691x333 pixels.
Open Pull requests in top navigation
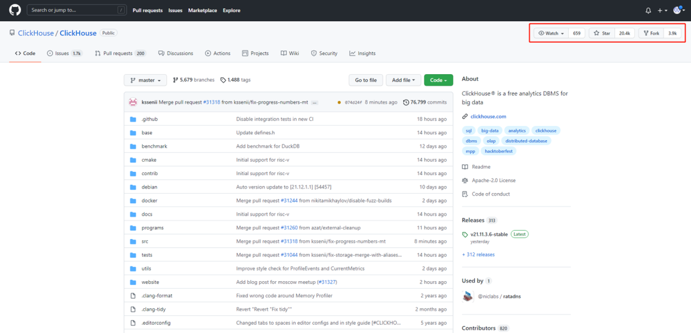(148, 10)
